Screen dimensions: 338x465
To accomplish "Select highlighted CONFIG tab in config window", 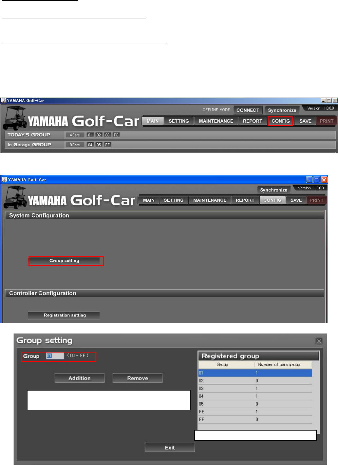I will pos(272,200).
